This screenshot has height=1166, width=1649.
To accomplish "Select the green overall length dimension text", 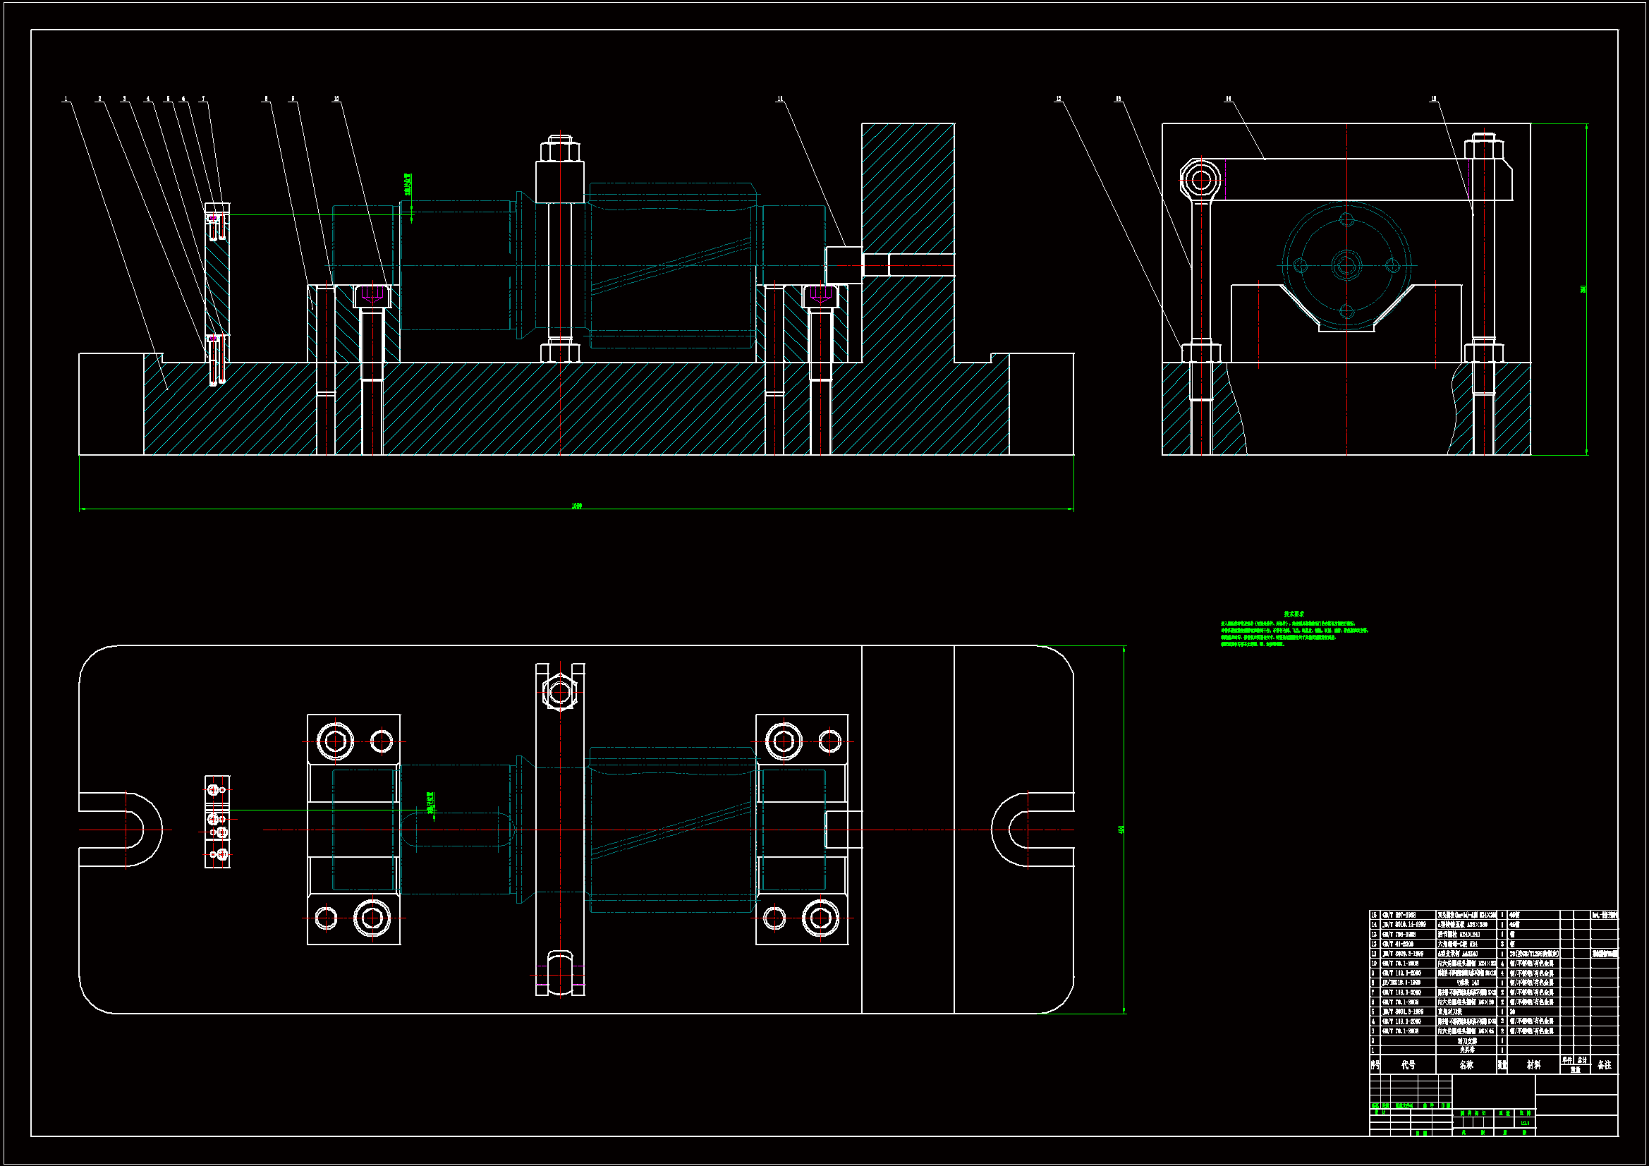I will click(x=576, y=506).
